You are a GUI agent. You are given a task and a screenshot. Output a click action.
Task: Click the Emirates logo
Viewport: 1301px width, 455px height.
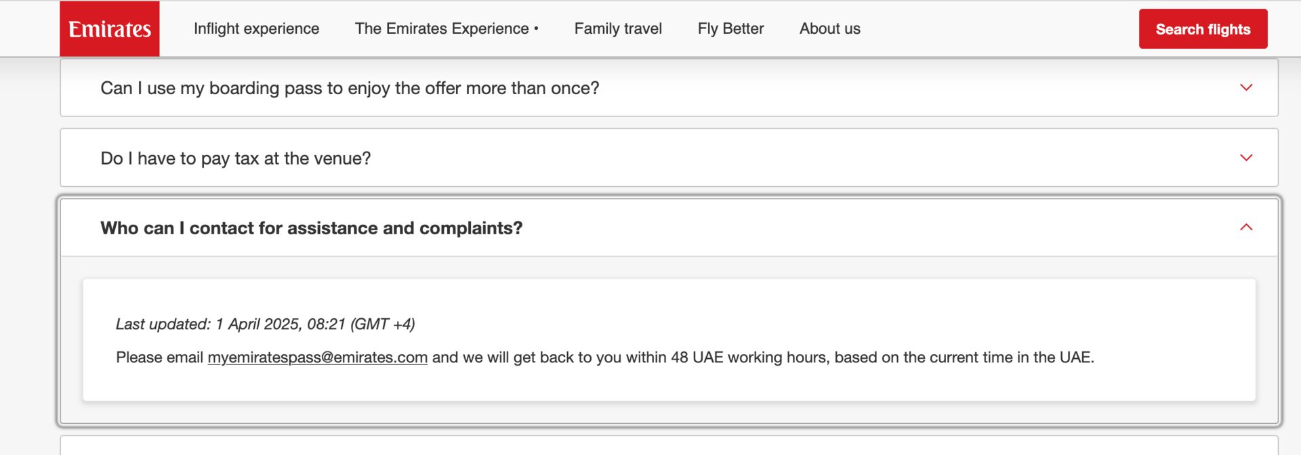[x=110, y=28]
